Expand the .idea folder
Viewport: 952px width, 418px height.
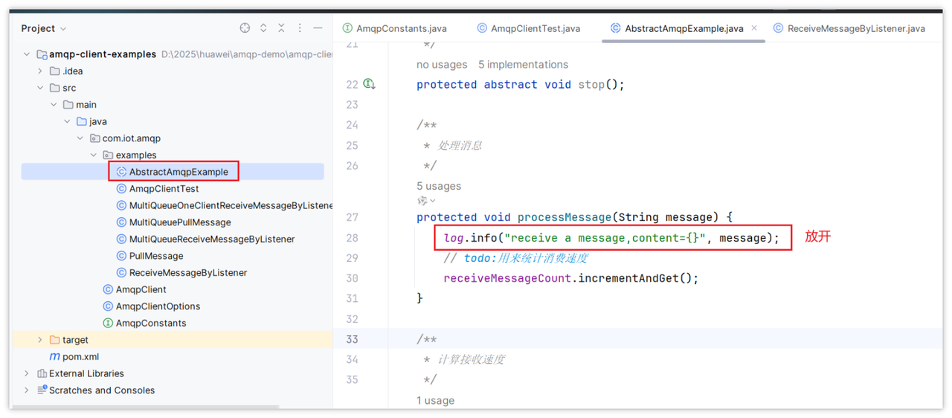pyautogui.click(x=40, y=71)
